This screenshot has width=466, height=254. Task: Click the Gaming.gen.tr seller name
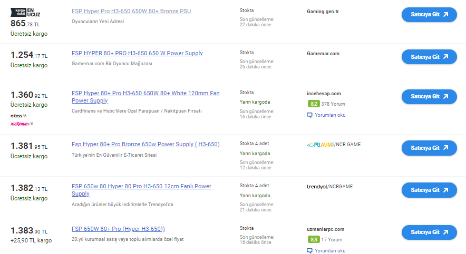pyautogui.click(x=323, y=11)
